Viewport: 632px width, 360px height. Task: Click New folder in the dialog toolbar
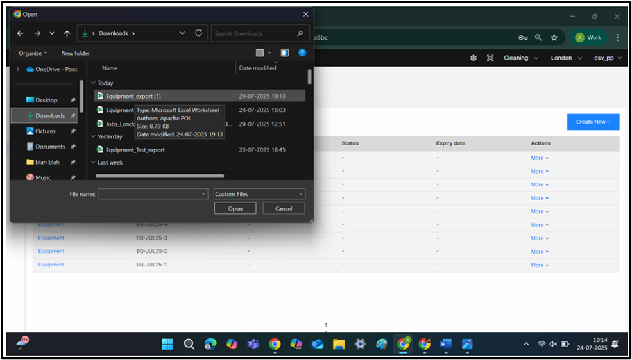[x=76, y=53]
